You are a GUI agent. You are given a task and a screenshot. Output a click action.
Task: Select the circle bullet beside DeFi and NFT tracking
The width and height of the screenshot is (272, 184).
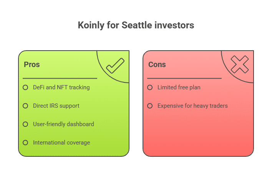(25, 87)
